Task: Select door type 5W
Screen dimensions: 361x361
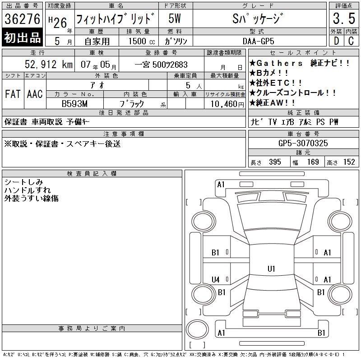Action: pos(175,19)
